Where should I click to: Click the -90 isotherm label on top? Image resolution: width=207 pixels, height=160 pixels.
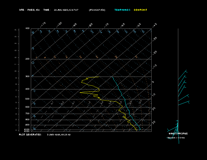coord(74,25)
